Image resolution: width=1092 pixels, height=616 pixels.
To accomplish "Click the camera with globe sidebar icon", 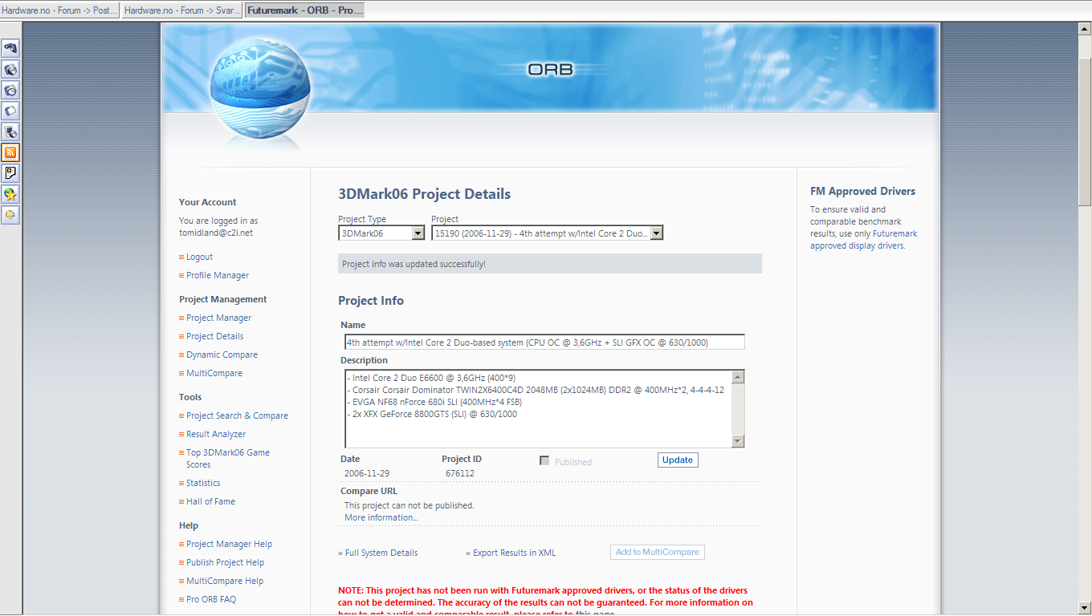I will (x=10, y=69).
